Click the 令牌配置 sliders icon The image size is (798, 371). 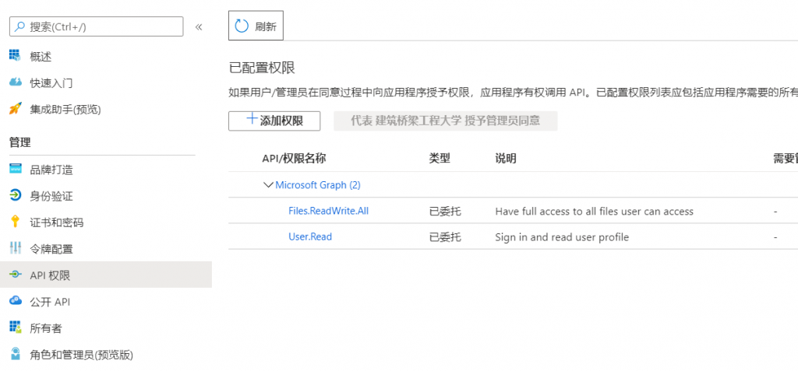coord(15,249)
